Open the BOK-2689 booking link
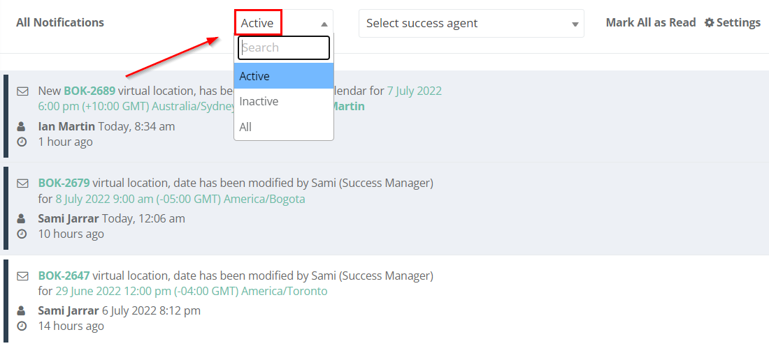Viewport: 769px width, 346px height. (x=89, y=91)
